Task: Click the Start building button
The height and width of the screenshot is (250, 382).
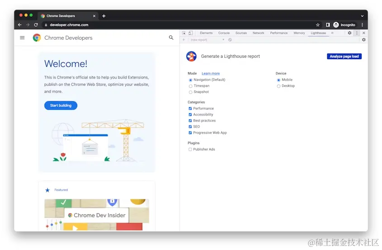Action: point(61,105)
